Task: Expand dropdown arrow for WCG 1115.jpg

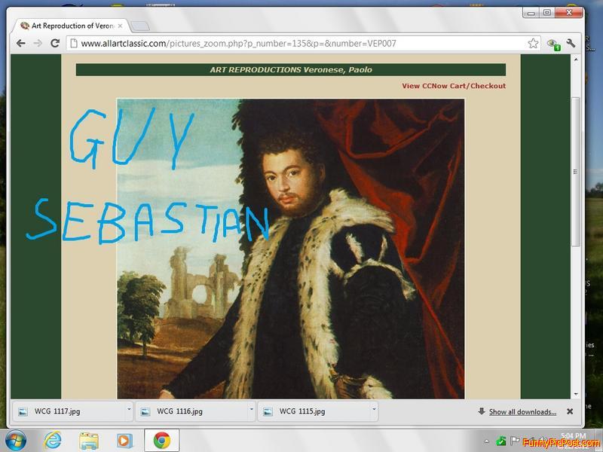Action: [374, 410]
